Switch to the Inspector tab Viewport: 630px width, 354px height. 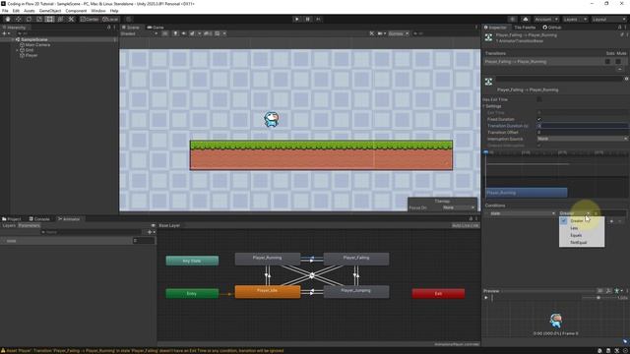pos(495,28)
